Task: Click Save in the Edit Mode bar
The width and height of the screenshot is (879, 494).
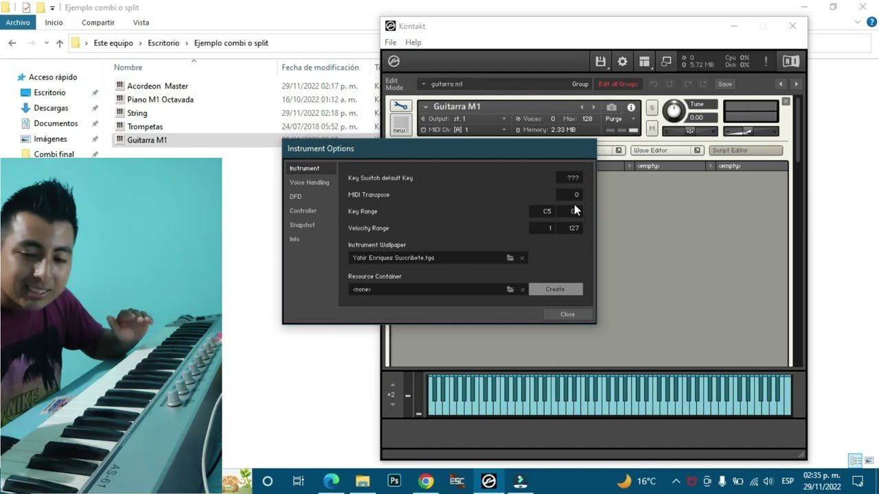Action: coord(725,84)
